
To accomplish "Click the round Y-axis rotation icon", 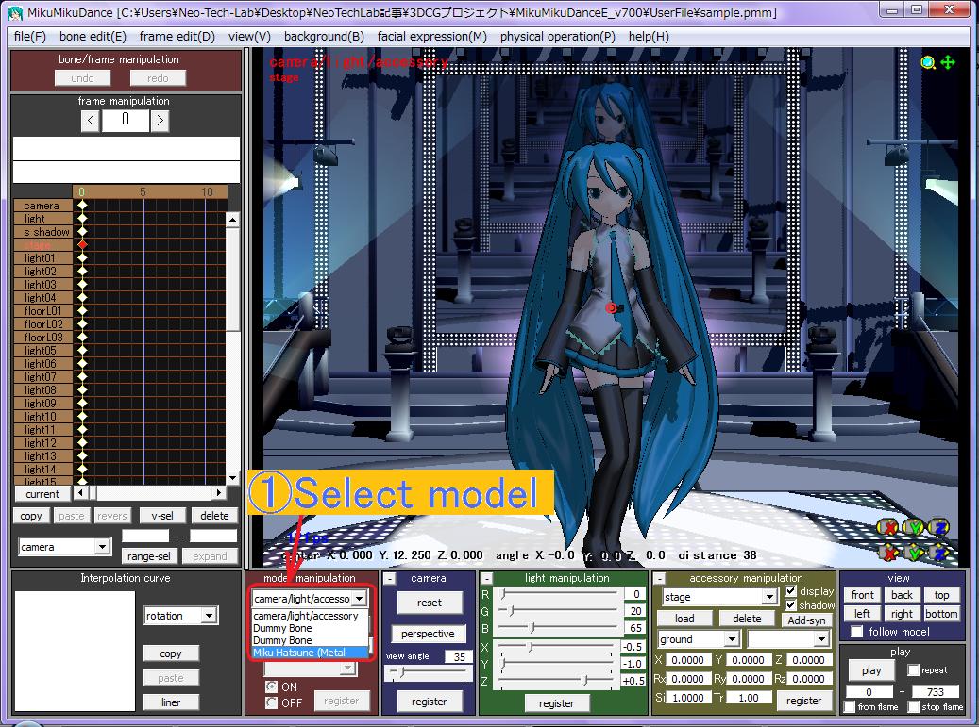I will (914, 527).
